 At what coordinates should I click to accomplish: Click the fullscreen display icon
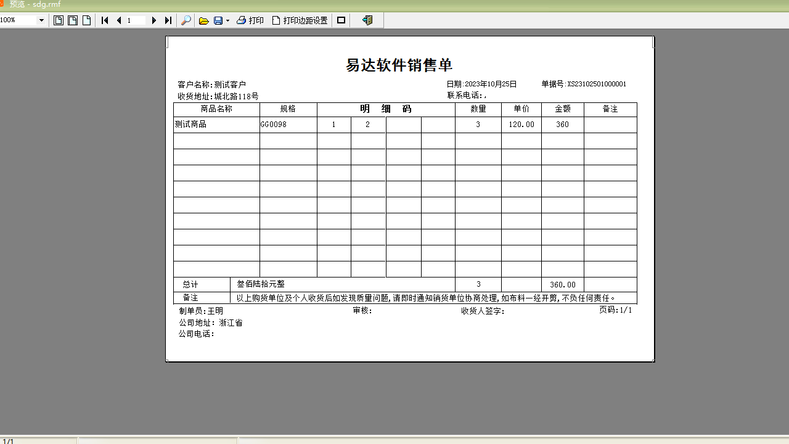coord(340,20)
